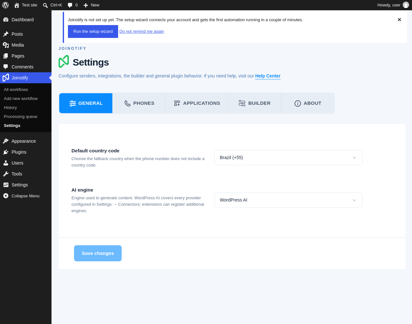This screenshot has width=412, height=324.
Task: Click the Posts pushpin icon
Action: [6, 34]
